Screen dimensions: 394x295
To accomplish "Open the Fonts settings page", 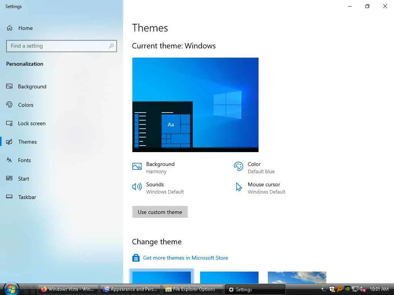I will coord(18,160).
